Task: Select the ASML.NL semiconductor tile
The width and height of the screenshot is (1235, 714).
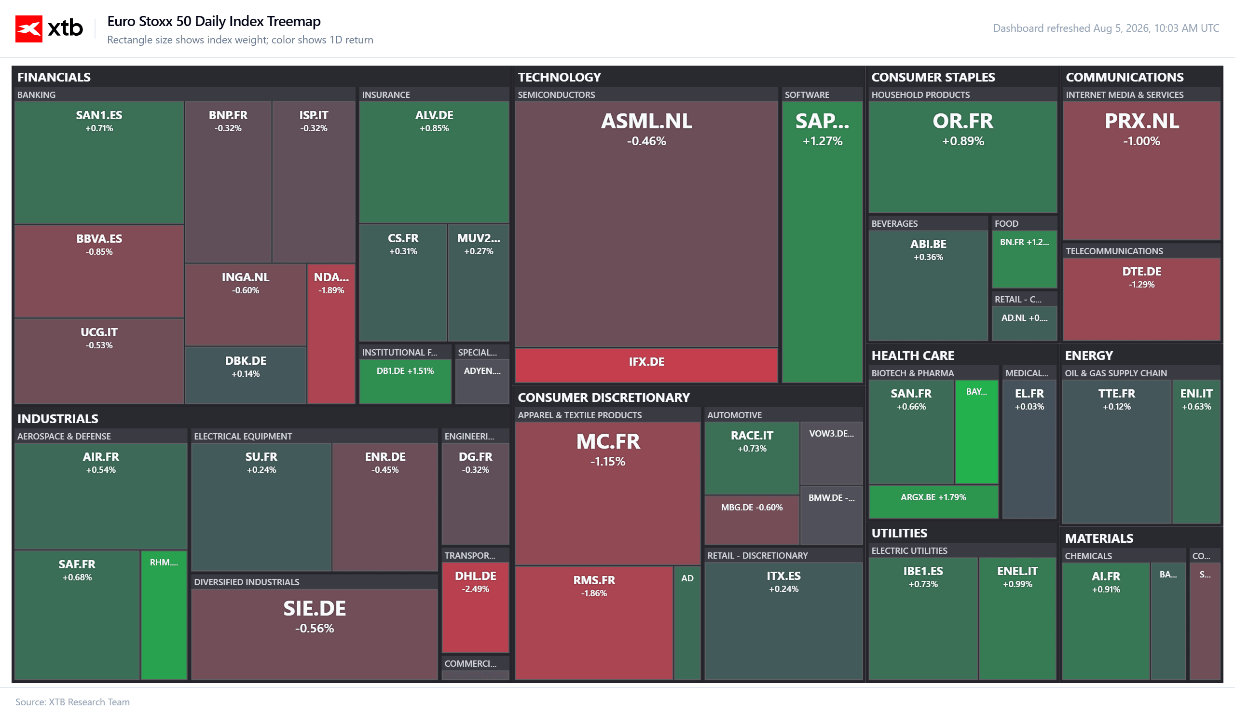Action: [646, 224]
